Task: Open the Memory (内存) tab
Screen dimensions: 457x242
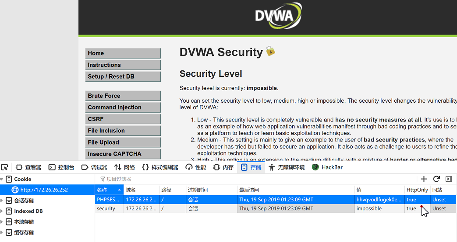Action: [223, 167]
